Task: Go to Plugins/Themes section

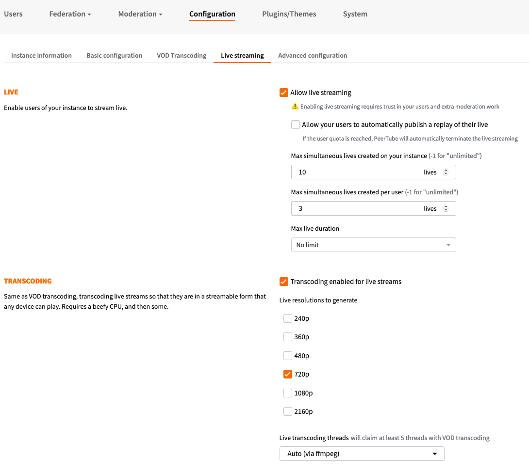Action: pyautogui.click(x=289, y=14)
